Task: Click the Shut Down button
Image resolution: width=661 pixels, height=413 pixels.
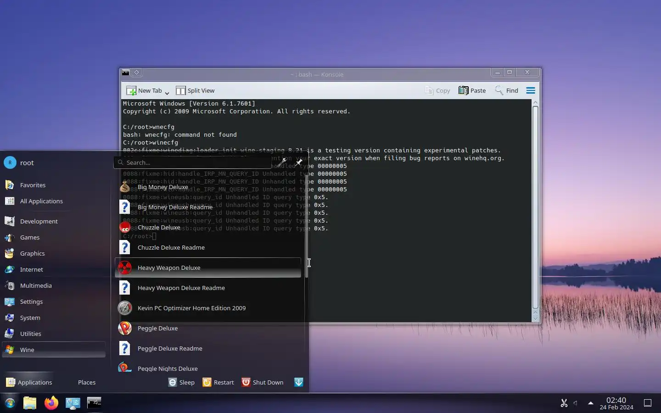Action: (x=263, y=382)
